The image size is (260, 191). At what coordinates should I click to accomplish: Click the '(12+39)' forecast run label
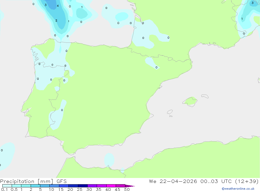(x=247, y=181)
